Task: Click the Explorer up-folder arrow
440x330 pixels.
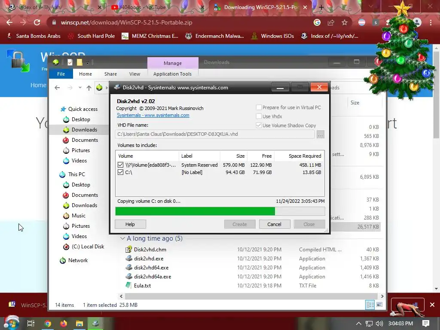Action: (x=89, y=88)
